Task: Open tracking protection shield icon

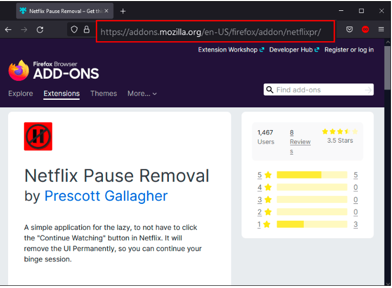Action: click(x=74, y=29)
